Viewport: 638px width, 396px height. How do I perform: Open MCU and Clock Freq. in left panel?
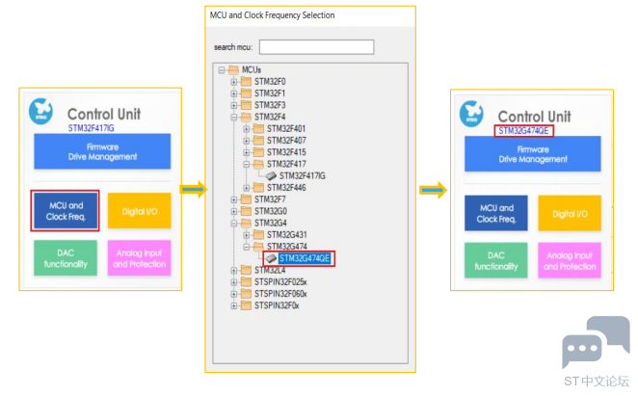click(66, 211)
